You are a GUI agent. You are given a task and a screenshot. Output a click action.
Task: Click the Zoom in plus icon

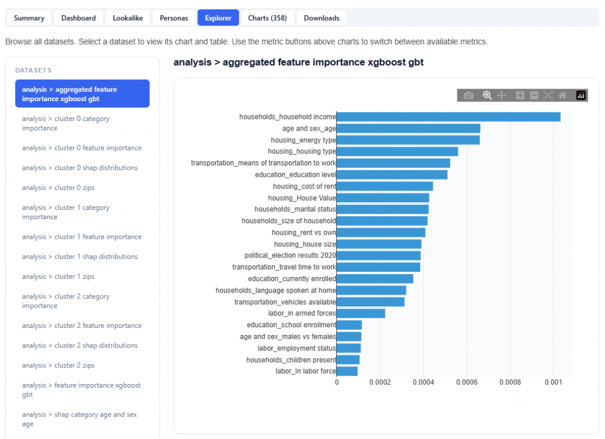520,95
